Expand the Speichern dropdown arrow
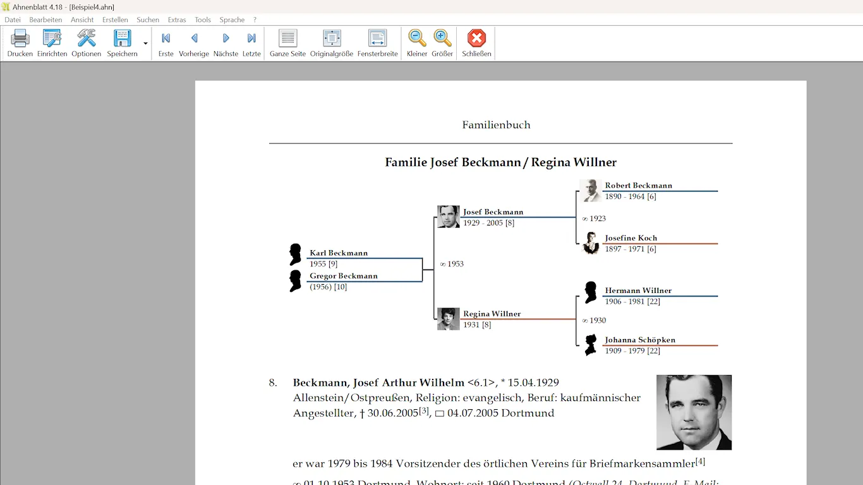863x485 pixels. (145, 44)
